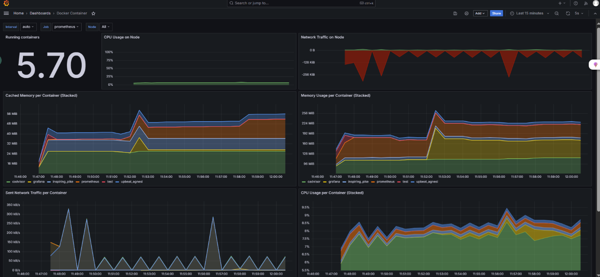This screenshot has width=600, height=277.
Task: Click the save dashboard icon
Action: click(455, 14)
